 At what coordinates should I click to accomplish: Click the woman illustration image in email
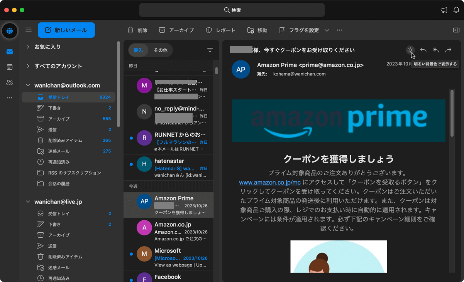click(339, 257)
